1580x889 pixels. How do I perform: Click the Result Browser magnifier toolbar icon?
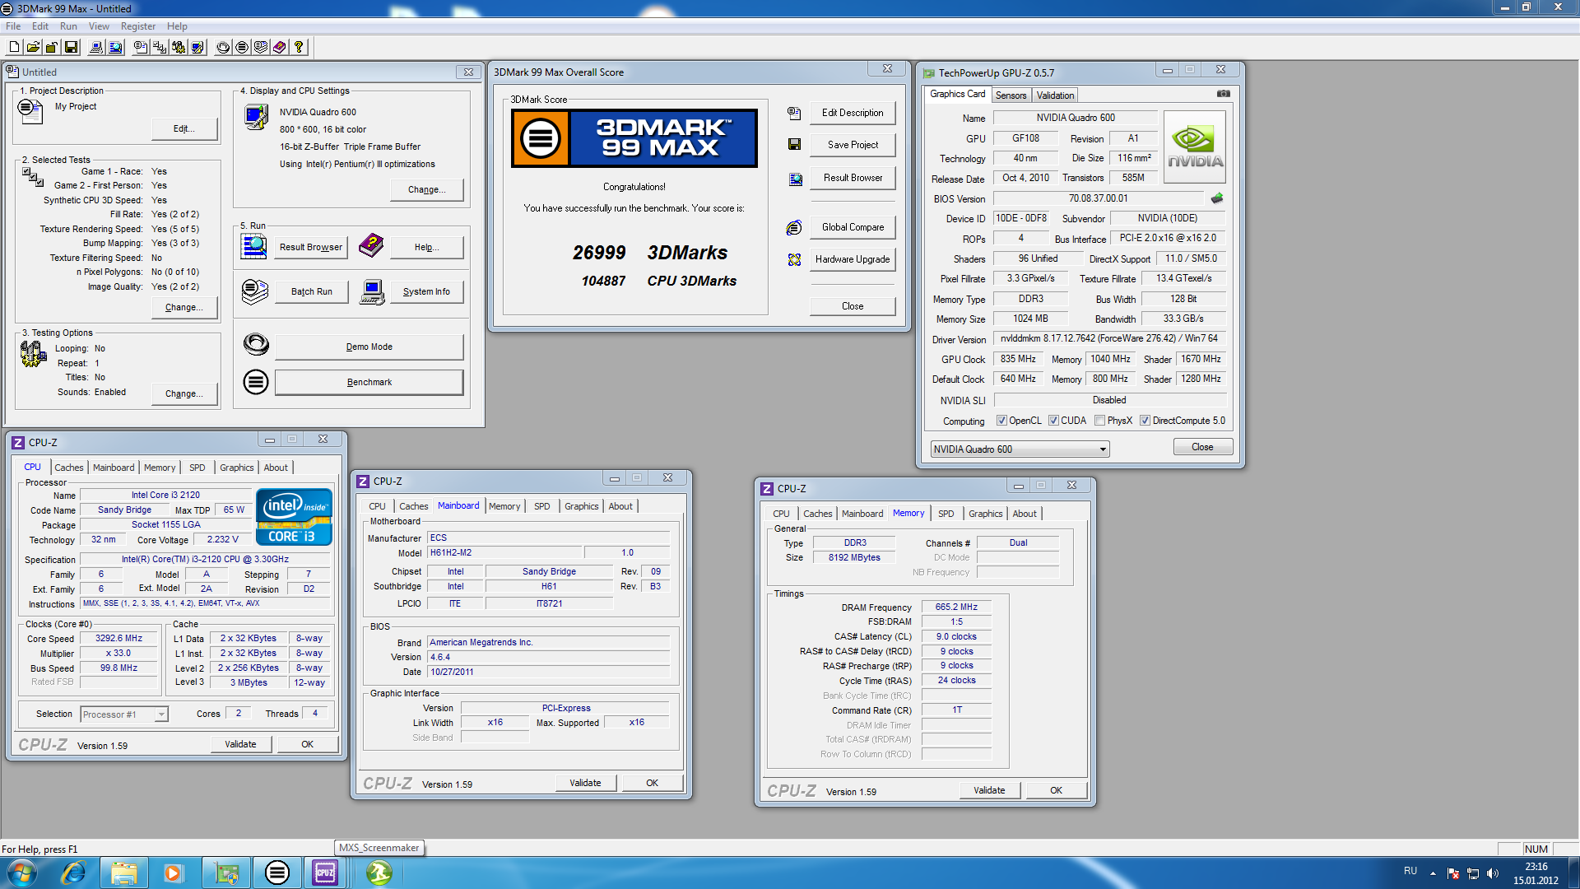pyautogui.click(x=115, y=48)
